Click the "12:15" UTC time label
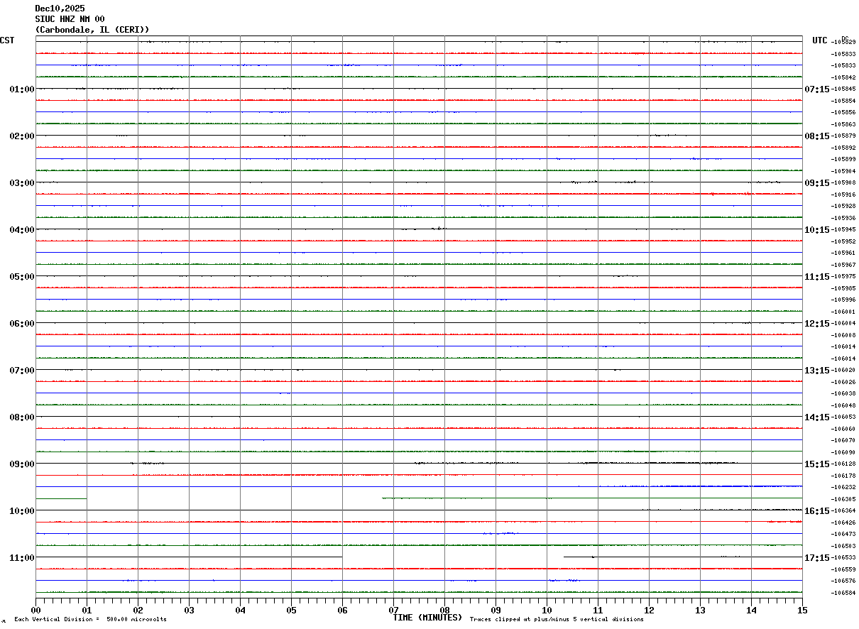The image size is (859, 629). (x=816, y=323)
